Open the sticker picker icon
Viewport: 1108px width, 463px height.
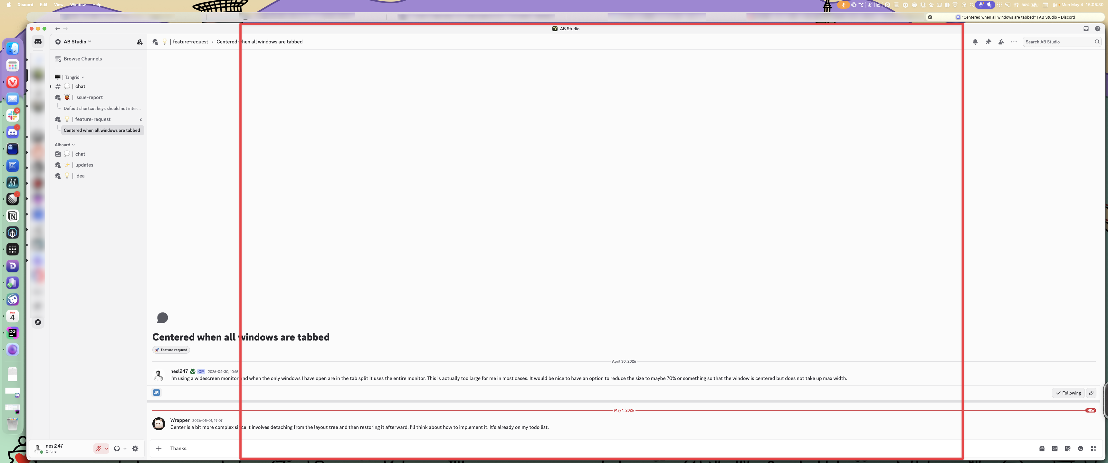click(1067, 449)
